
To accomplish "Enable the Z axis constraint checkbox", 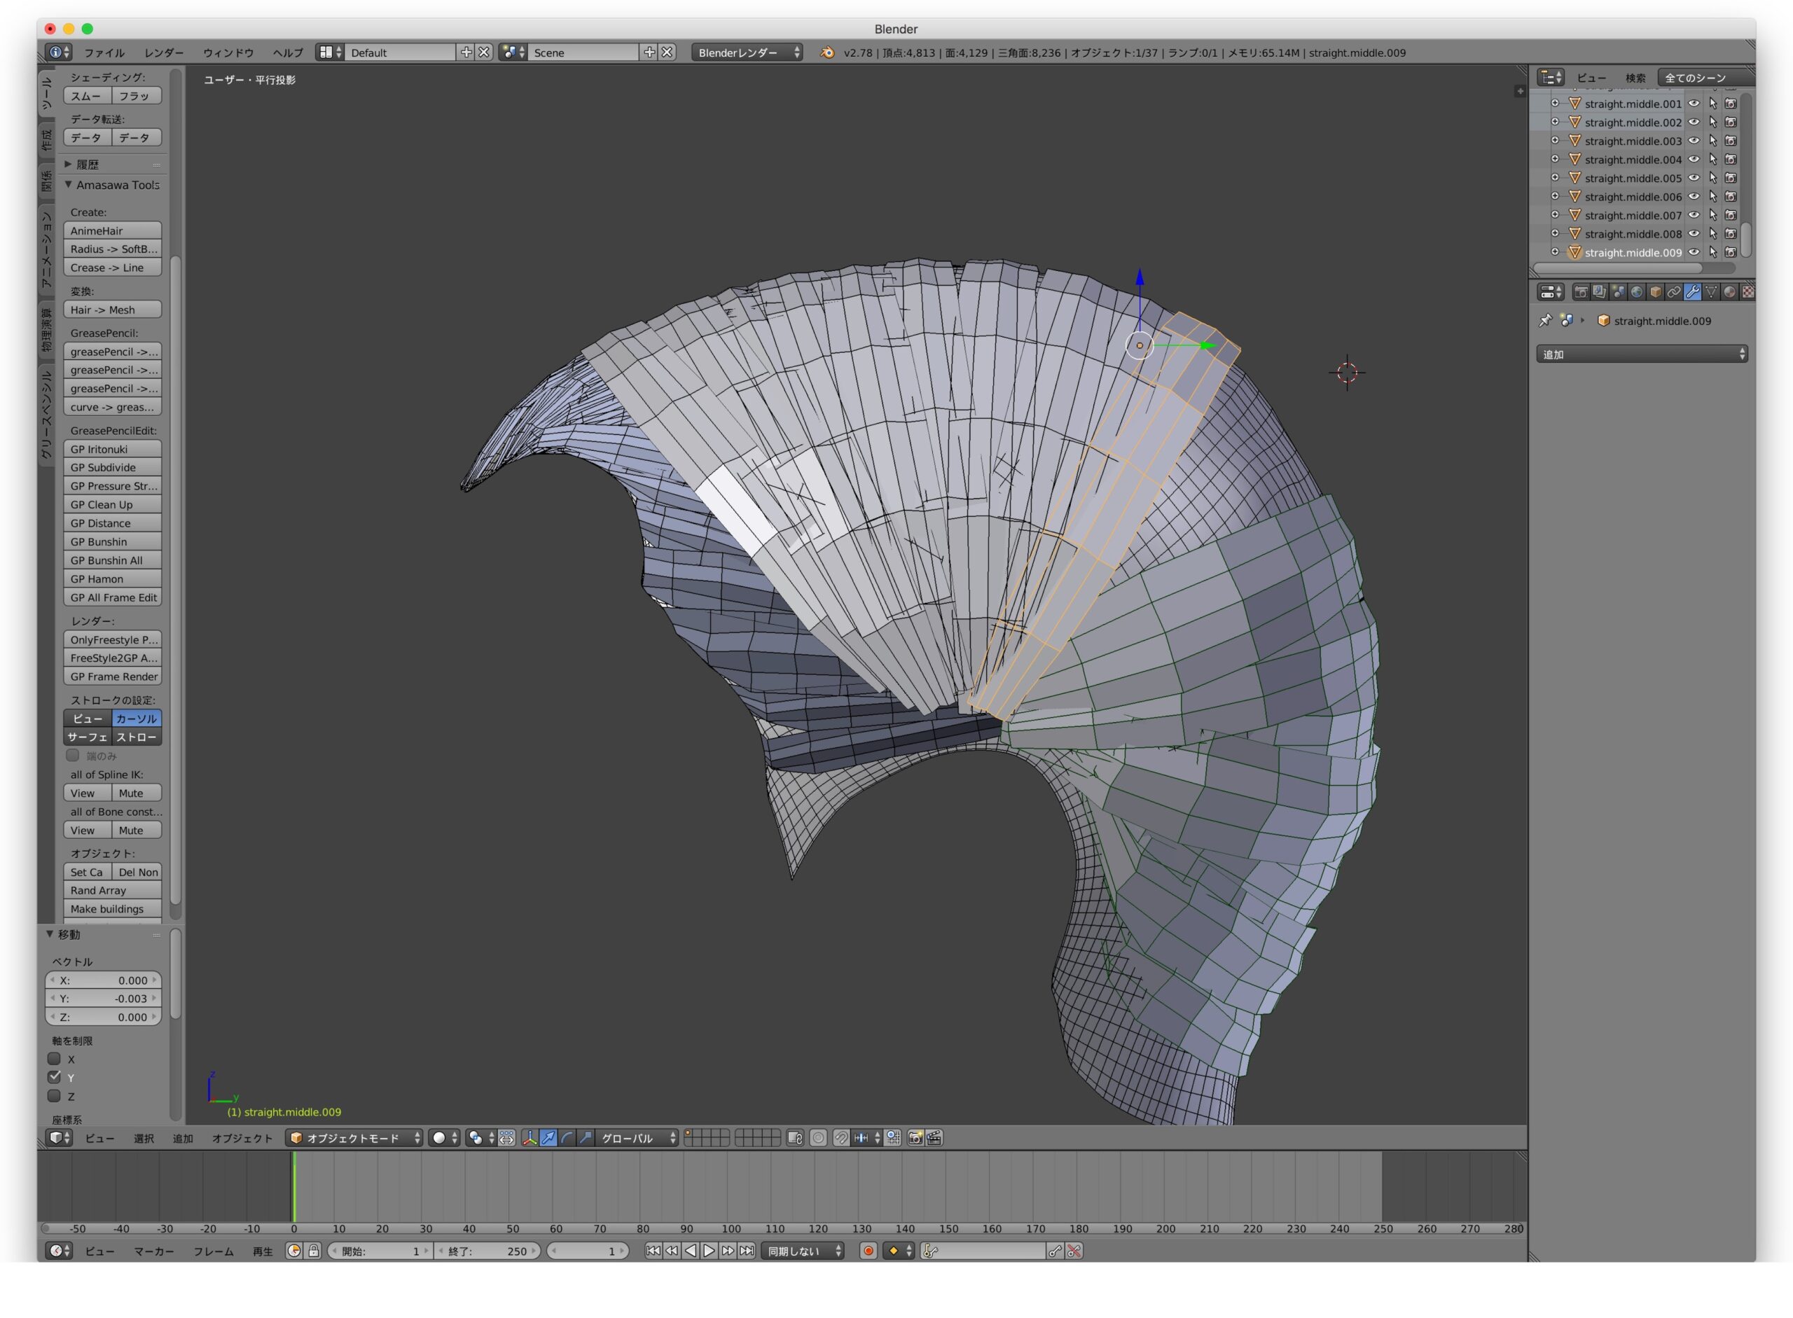I will tap(54, 1096).
